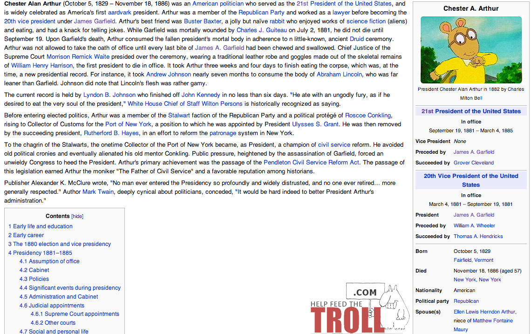Viewport: 531px width, 334px height.
Task: Open '1 Early life and education' section
Action: tap(41, 226)
